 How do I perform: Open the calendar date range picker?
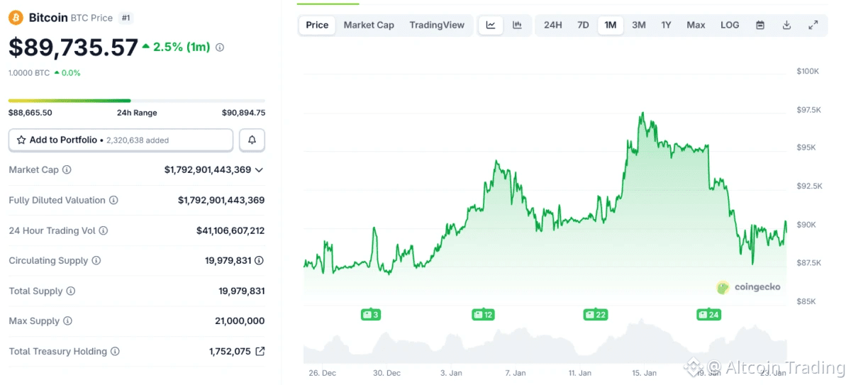point(760,25)
